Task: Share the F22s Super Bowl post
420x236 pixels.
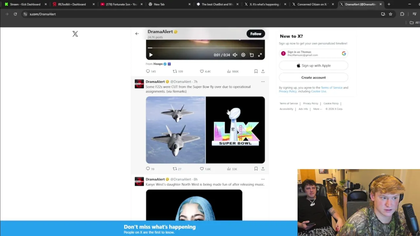Action: tap(263, 169)
